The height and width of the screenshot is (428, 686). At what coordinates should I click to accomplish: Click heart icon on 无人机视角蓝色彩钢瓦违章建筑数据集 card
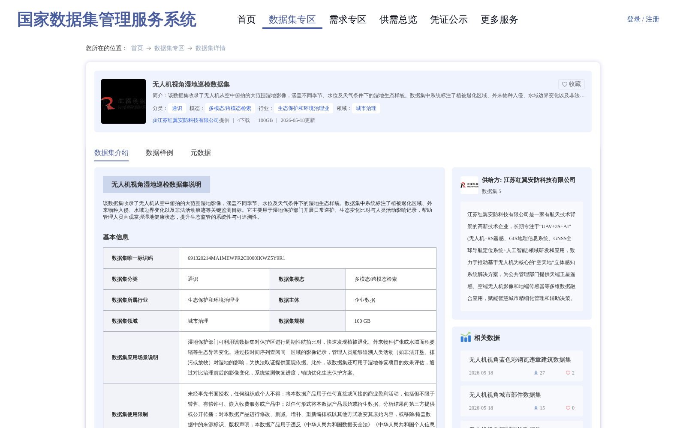click(x=568, y=373)
